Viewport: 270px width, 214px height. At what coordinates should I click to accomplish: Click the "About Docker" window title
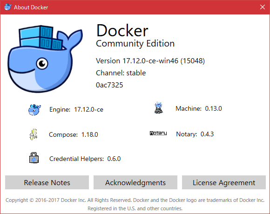click(x=31, y=7)
